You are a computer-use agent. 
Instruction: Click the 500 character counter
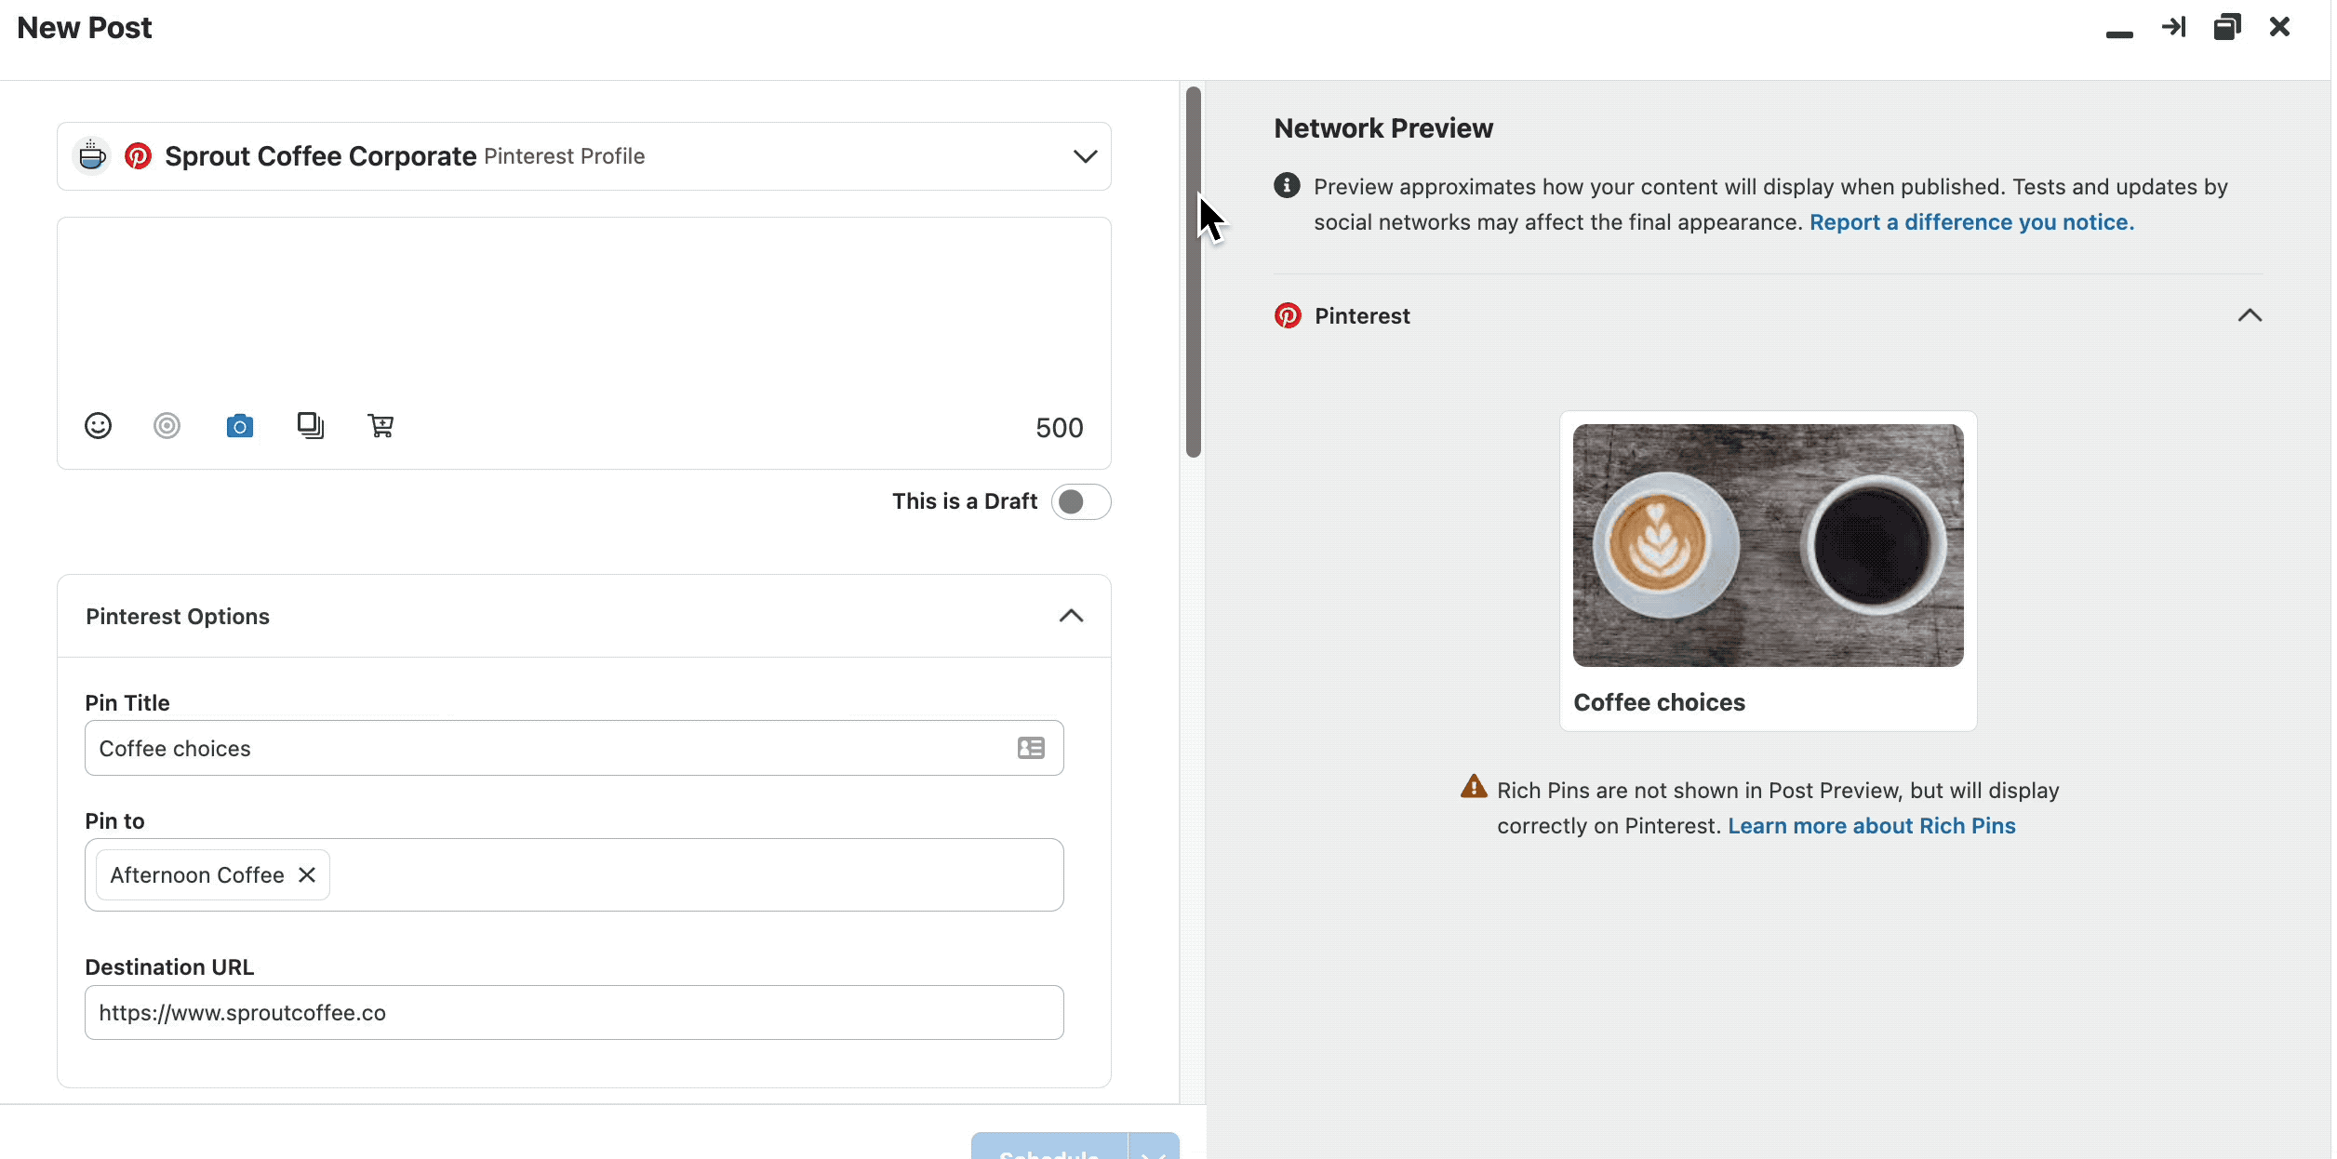point(1060,428)
